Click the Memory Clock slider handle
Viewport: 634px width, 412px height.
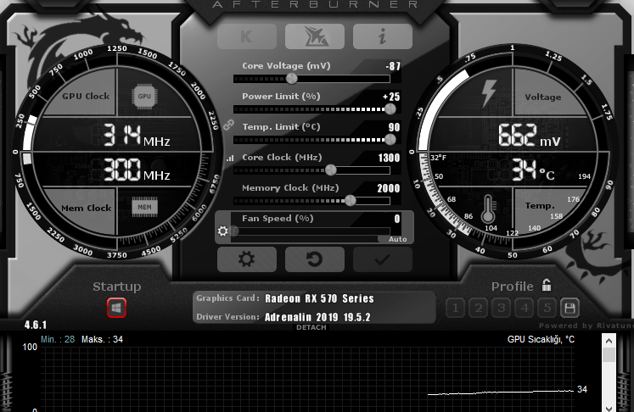coord(351,200)
